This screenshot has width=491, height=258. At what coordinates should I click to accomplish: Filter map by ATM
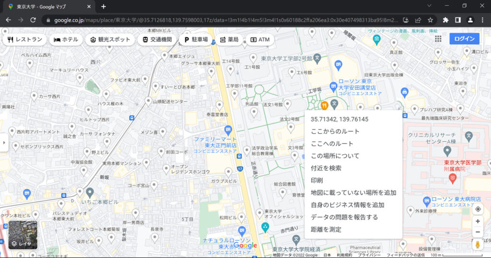click(260, 39)
